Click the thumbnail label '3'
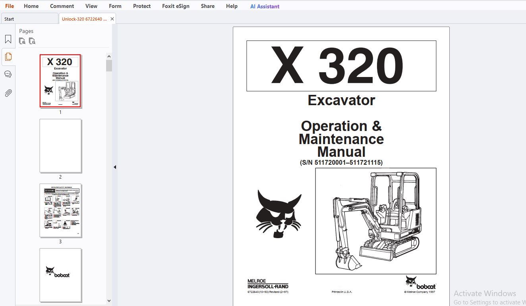Screen dimensions: 526x306 point(60,242)
